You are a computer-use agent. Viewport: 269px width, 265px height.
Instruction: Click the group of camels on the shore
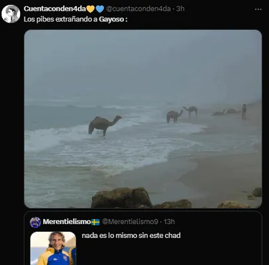(x=207, y=113)
